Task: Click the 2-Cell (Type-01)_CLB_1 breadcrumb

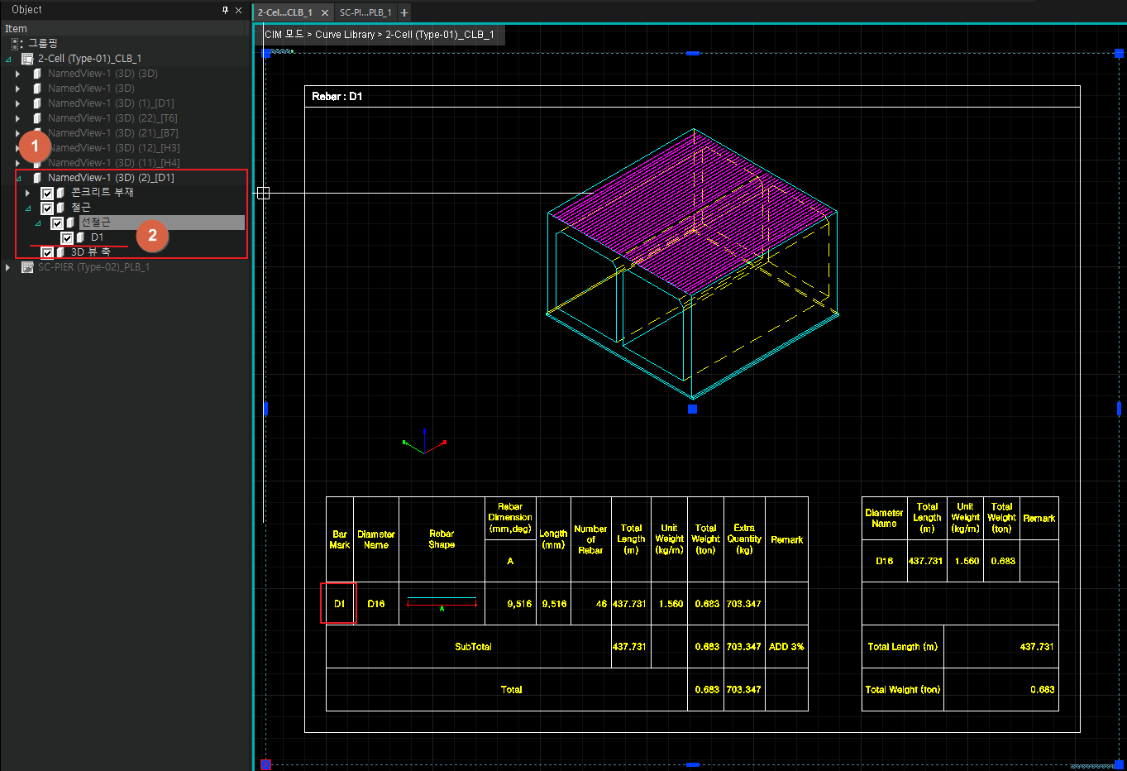Action: pos(440,34)
